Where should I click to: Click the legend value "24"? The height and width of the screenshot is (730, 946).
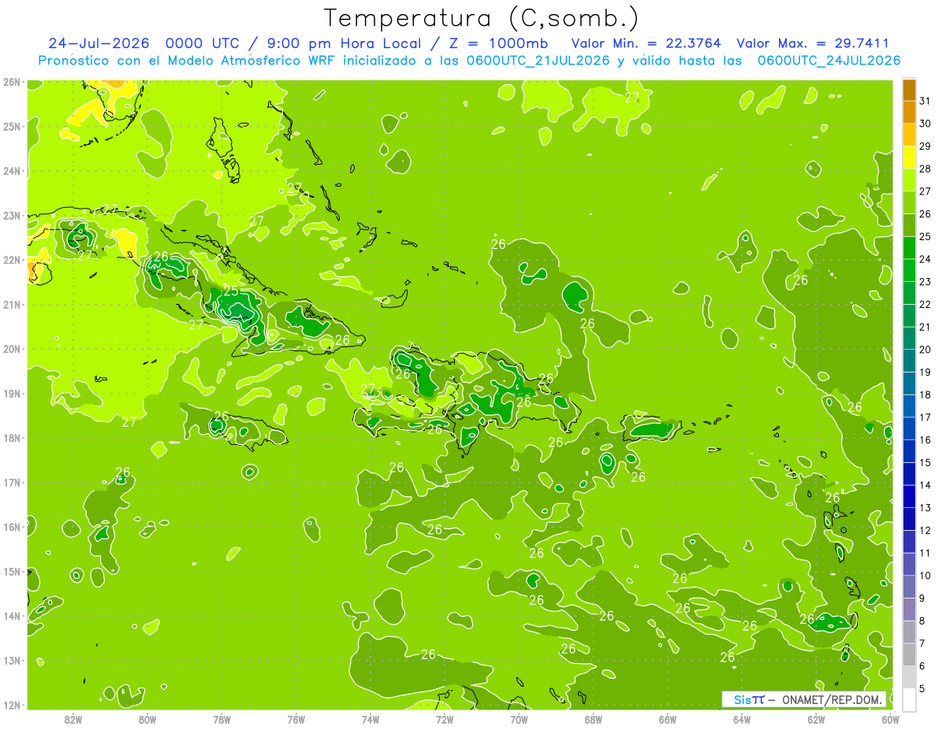(x=926, y=259)
